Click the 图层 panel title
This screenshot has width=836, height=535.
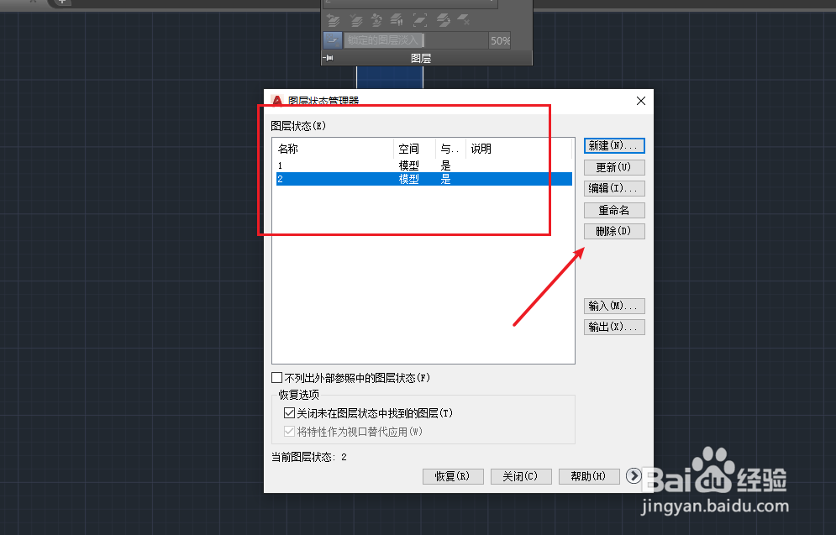pyautogui.click(x=421, y=58)
